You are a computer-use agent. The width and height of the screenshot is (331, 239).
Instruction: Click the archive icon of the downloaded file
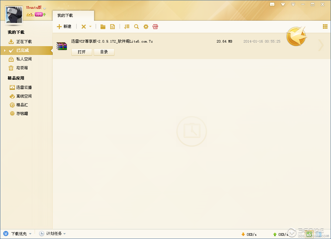tap(62, 46)
